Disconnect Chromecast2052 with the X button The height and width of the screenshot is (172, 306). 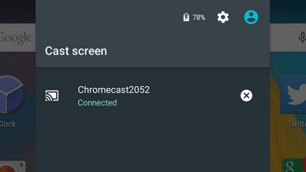(x=246, y=96)
